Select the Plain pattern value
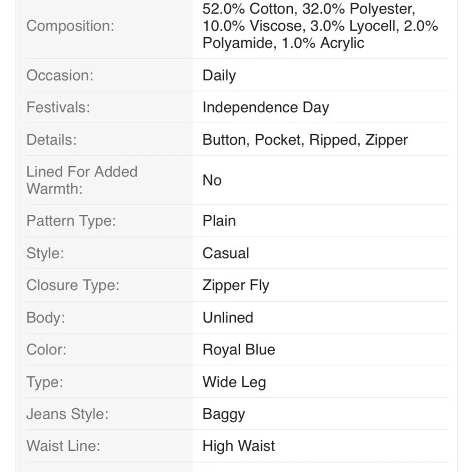This screenshot has width=472, height=472. pos(219,221)
